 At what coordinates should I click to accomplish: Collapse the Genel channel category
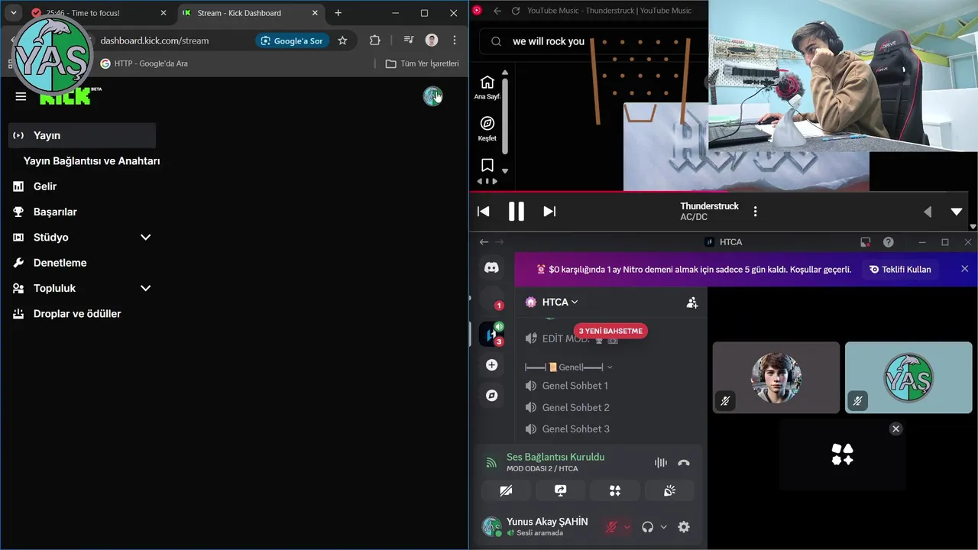(568, 367)
